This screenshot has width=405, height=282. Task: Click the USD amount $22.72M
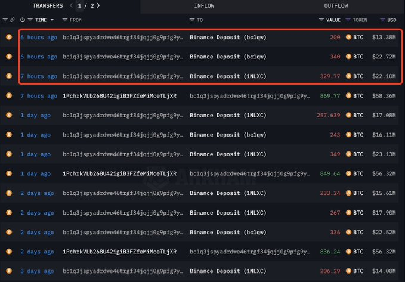click(x=384, y=57)
